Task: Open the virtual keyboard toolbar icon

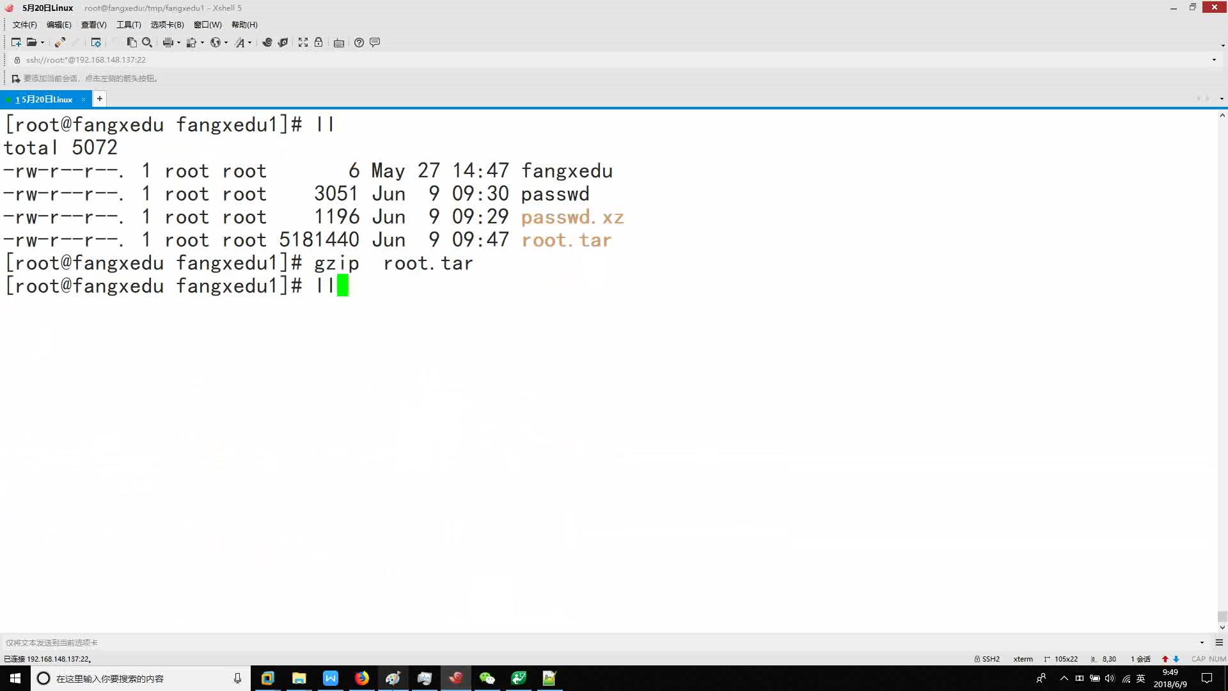Action: click(x=339, y=42)
